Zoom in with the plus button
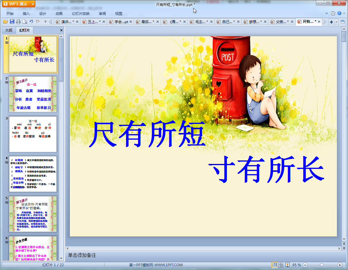Viewport: 348px width, 270px height. (340, 265)
